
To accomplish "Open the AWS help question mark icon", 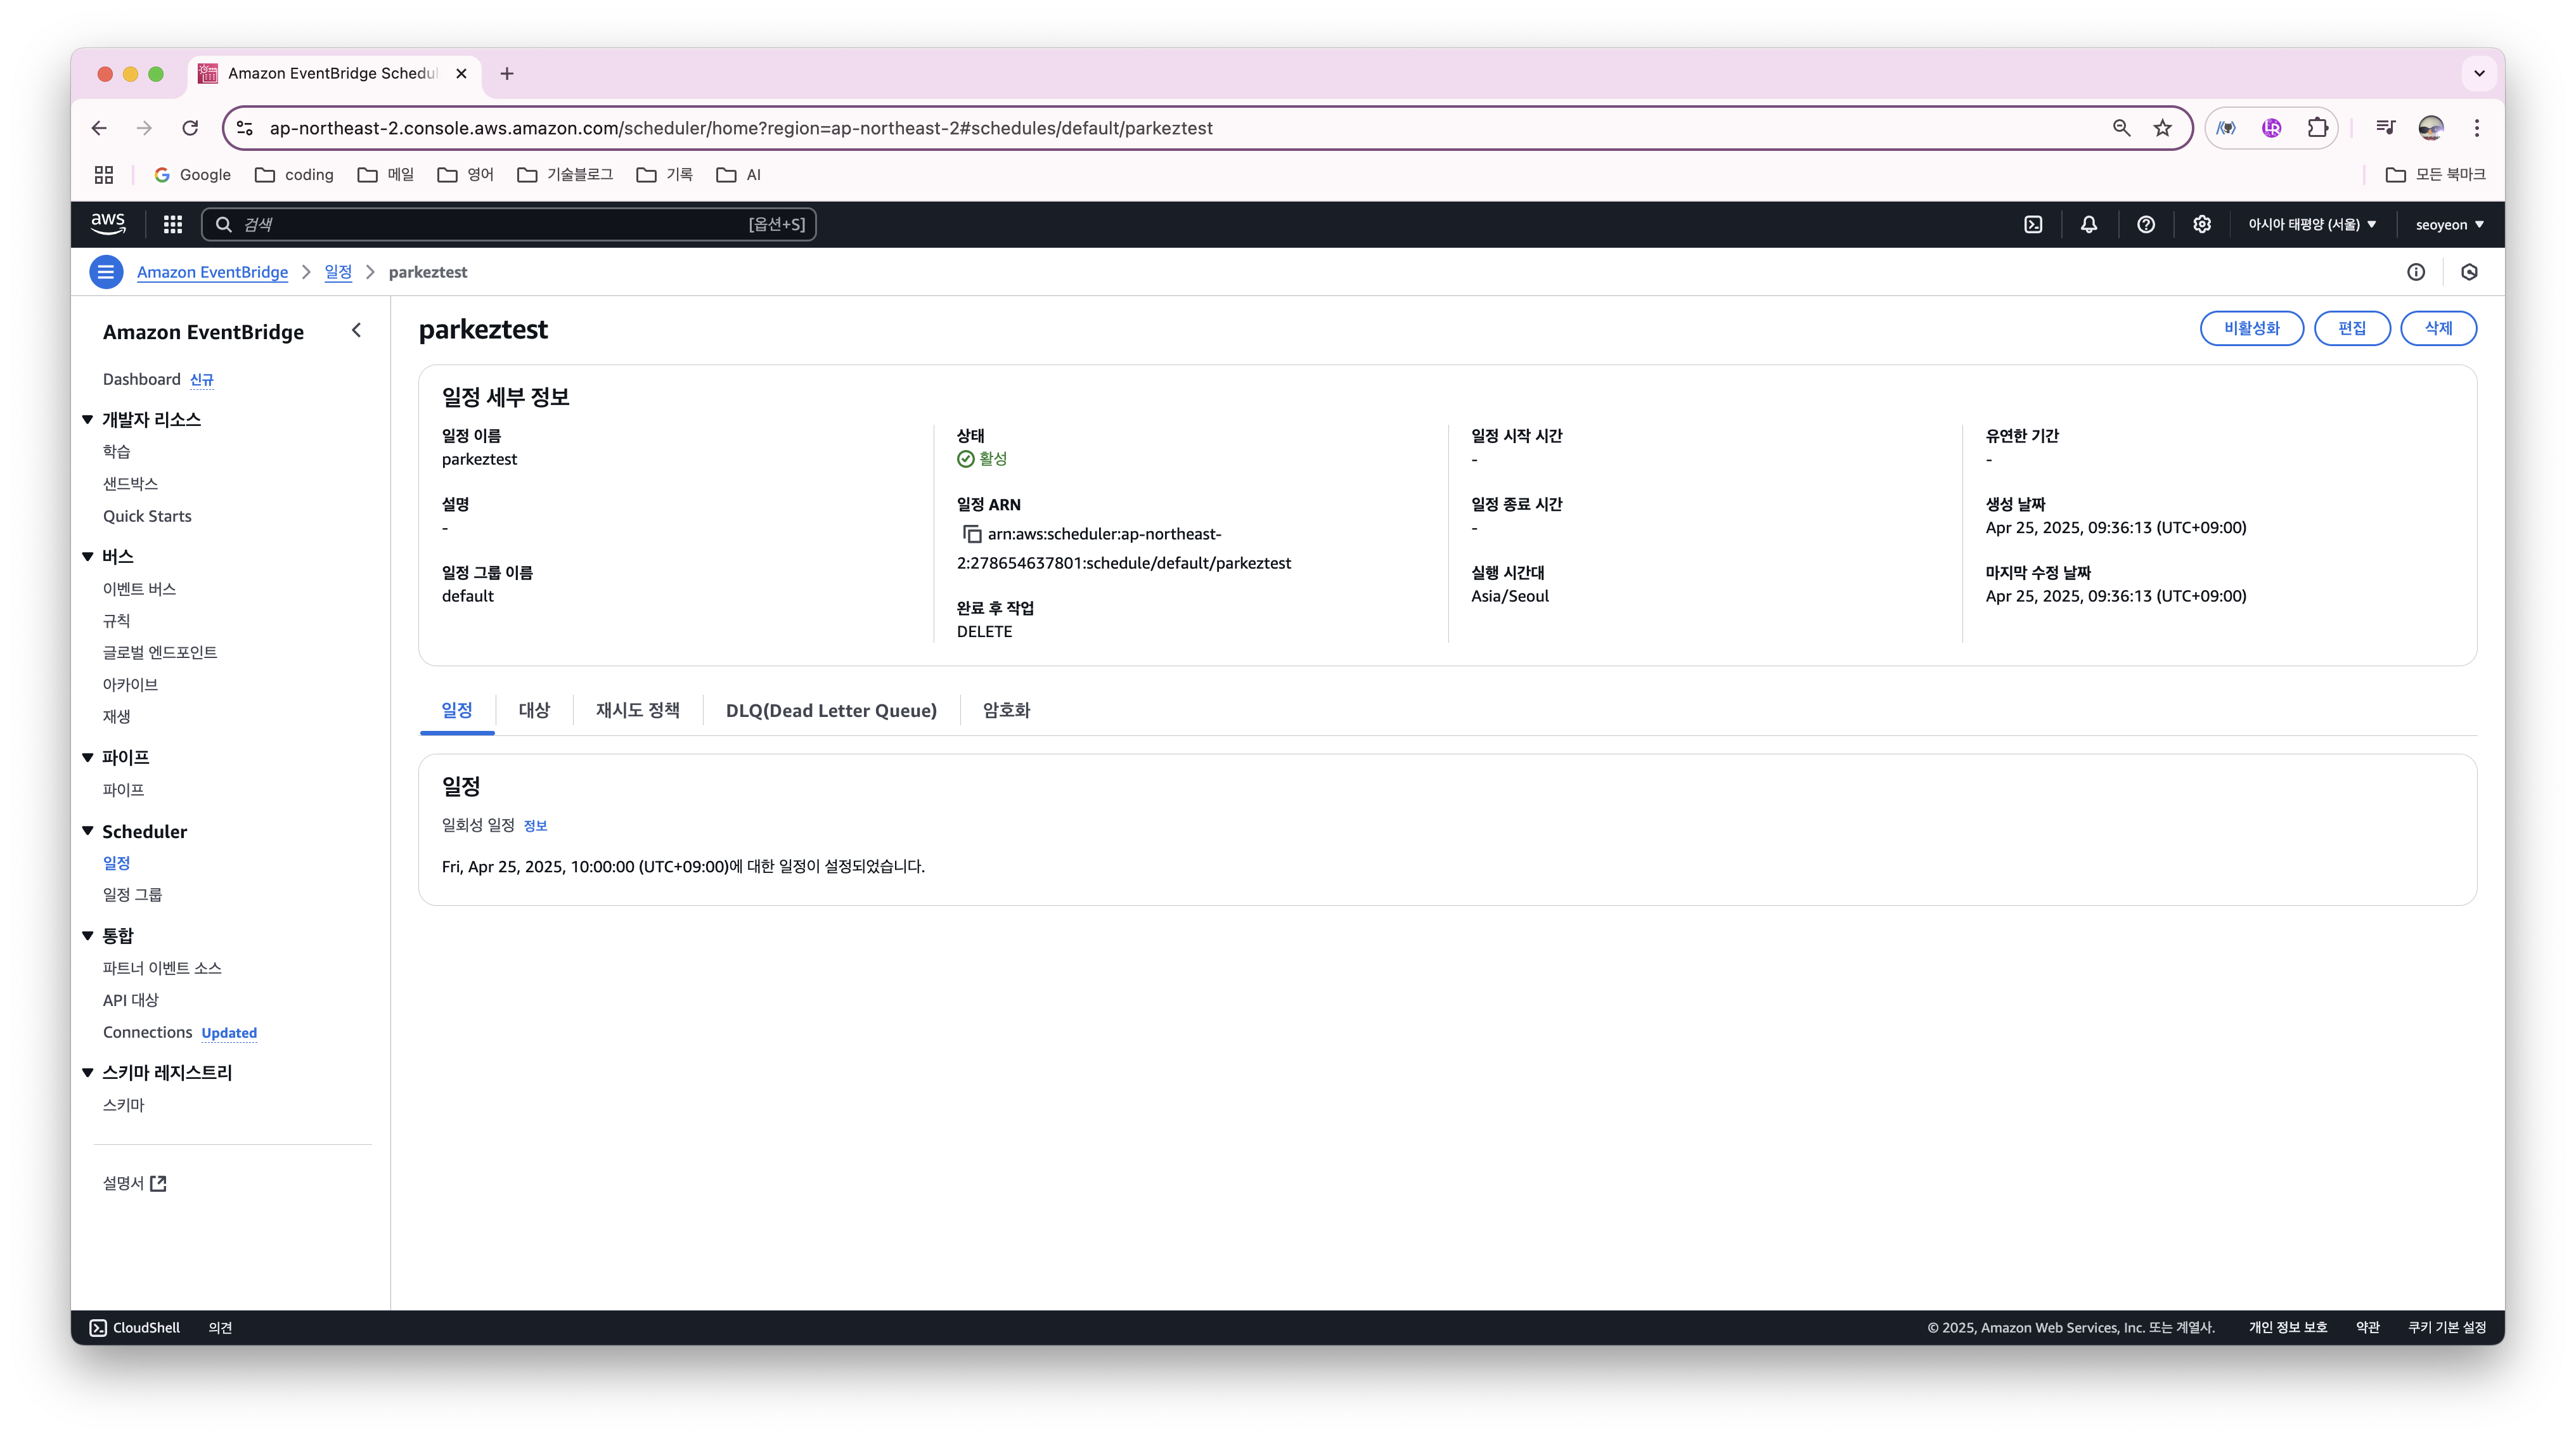I will coord(2146,224).
